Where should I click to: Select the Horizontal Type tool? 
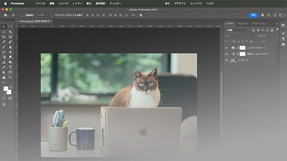10,68
